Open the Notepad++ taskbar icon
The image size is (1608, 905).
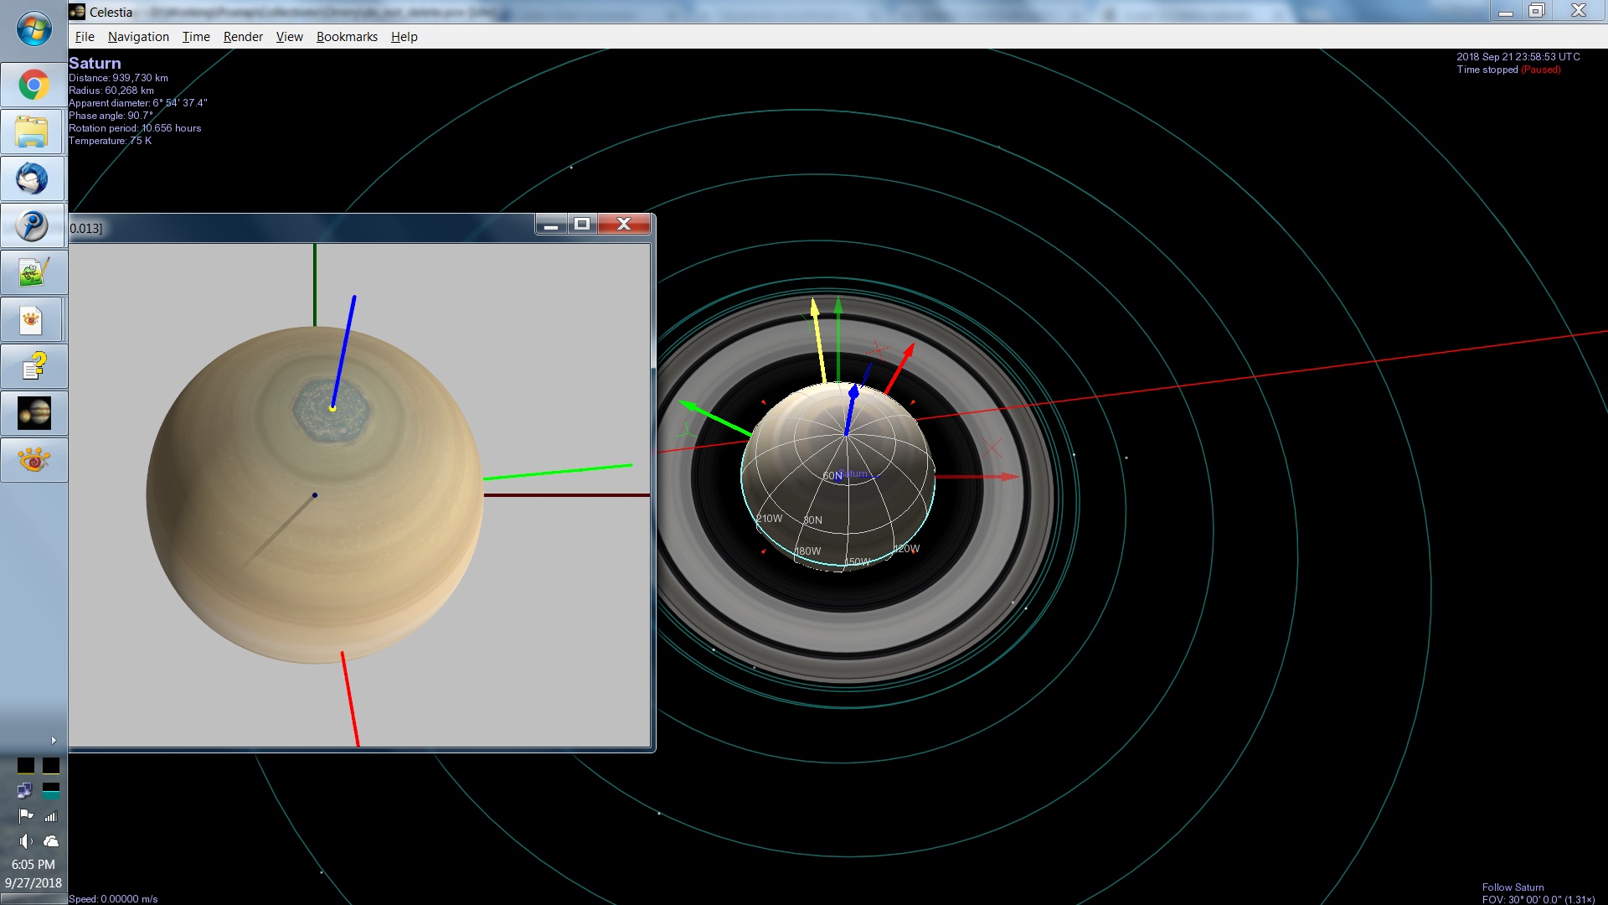33,272
